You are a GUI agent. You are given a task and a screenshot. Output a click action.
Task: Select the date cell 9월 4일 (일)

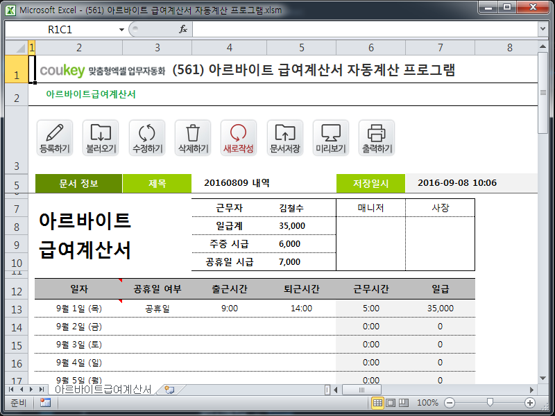79,363
